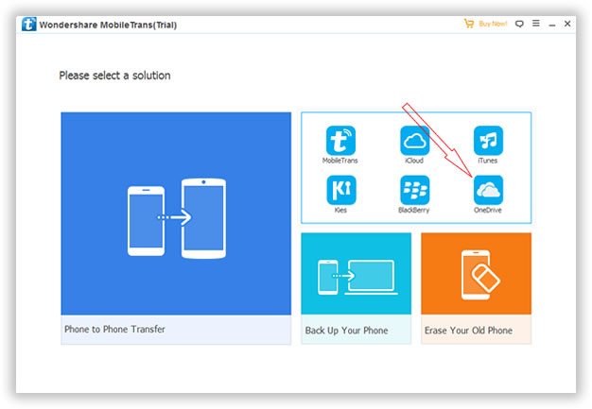Image resolution: width=592 pixels, height=409 pixels.
Task: Click the MobileTrans app logo in title bar
Action: (28, 25)
